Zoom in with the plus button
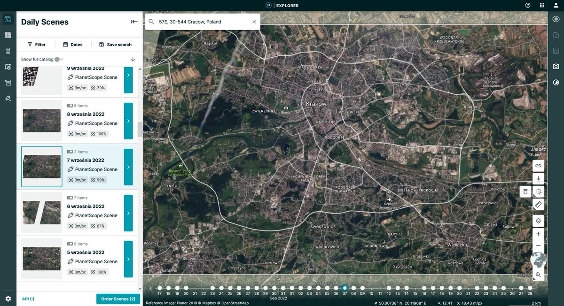Viewport: 564px width, 306px height. click(539, 234)
